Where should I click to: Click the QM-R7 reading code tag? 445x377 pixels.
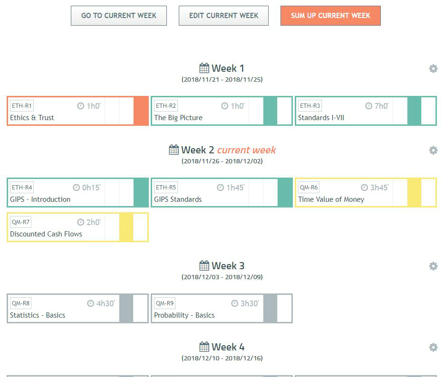click(x=21, y=222)
